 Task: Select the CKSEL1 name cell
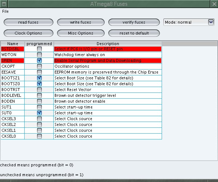[x=13, y=130]
